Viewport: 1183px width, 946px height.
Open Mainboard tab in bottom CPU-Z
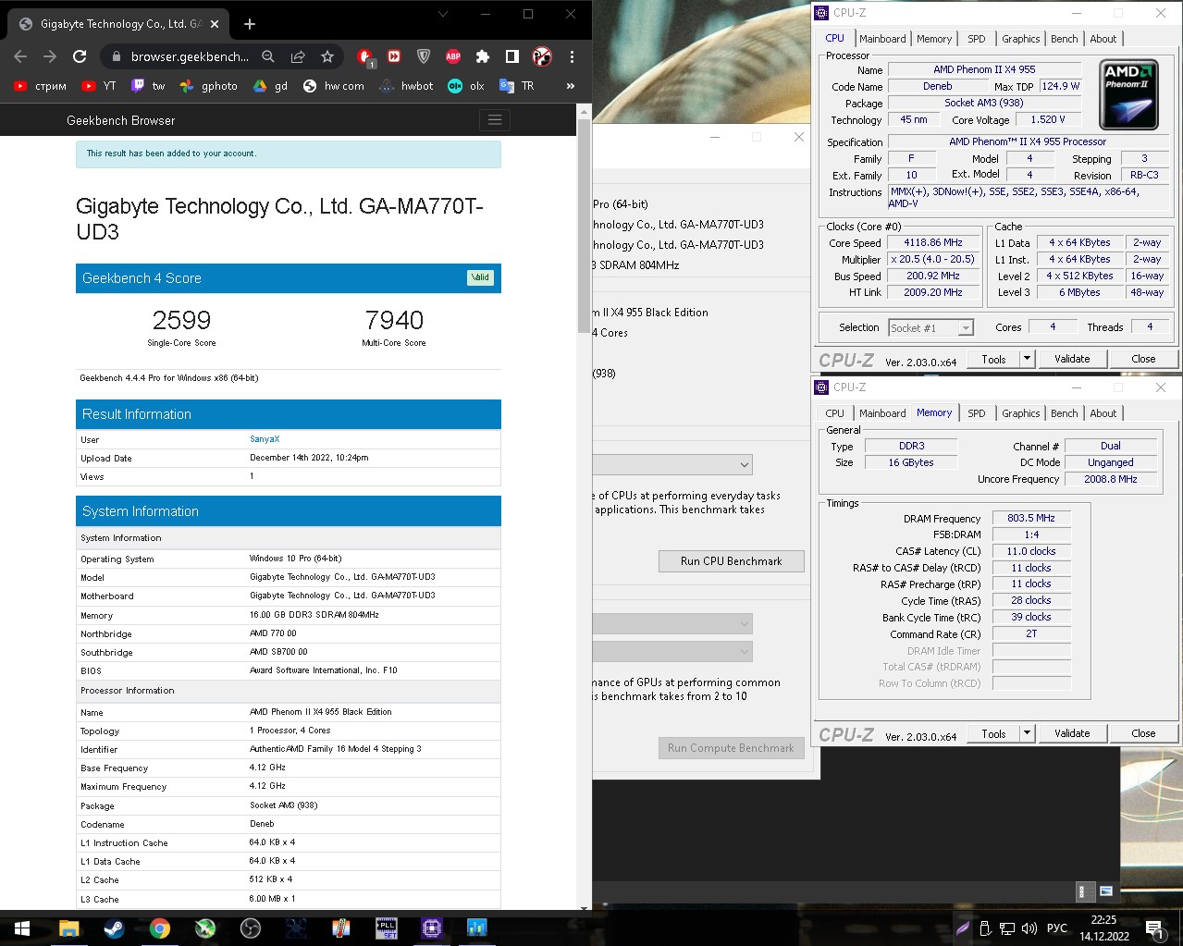(882, 413)
